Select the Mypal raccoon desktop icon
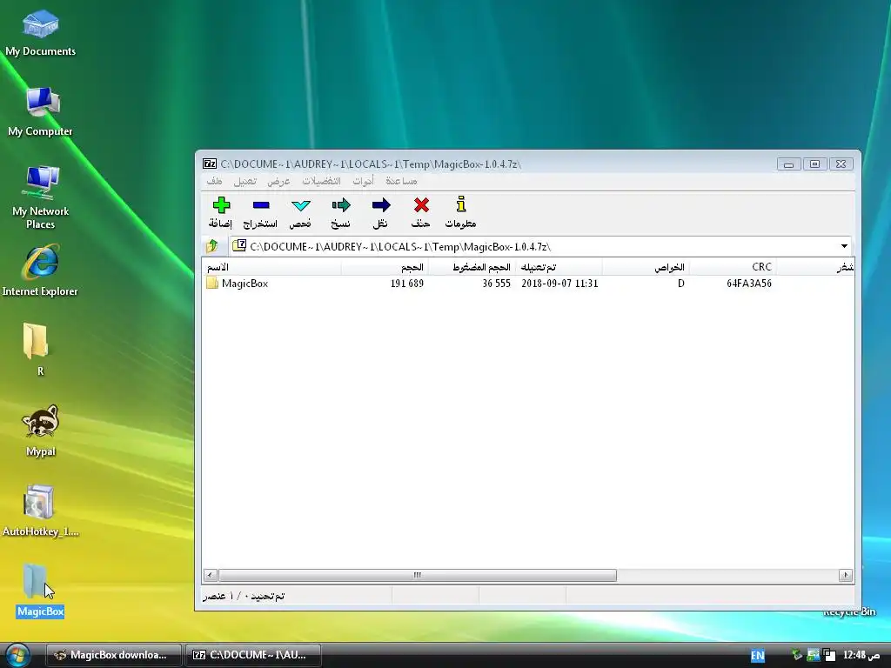This screenshot has height=668, width=891. [x=40, y=430]
